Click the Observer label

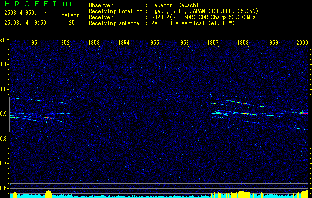point(101,5)
